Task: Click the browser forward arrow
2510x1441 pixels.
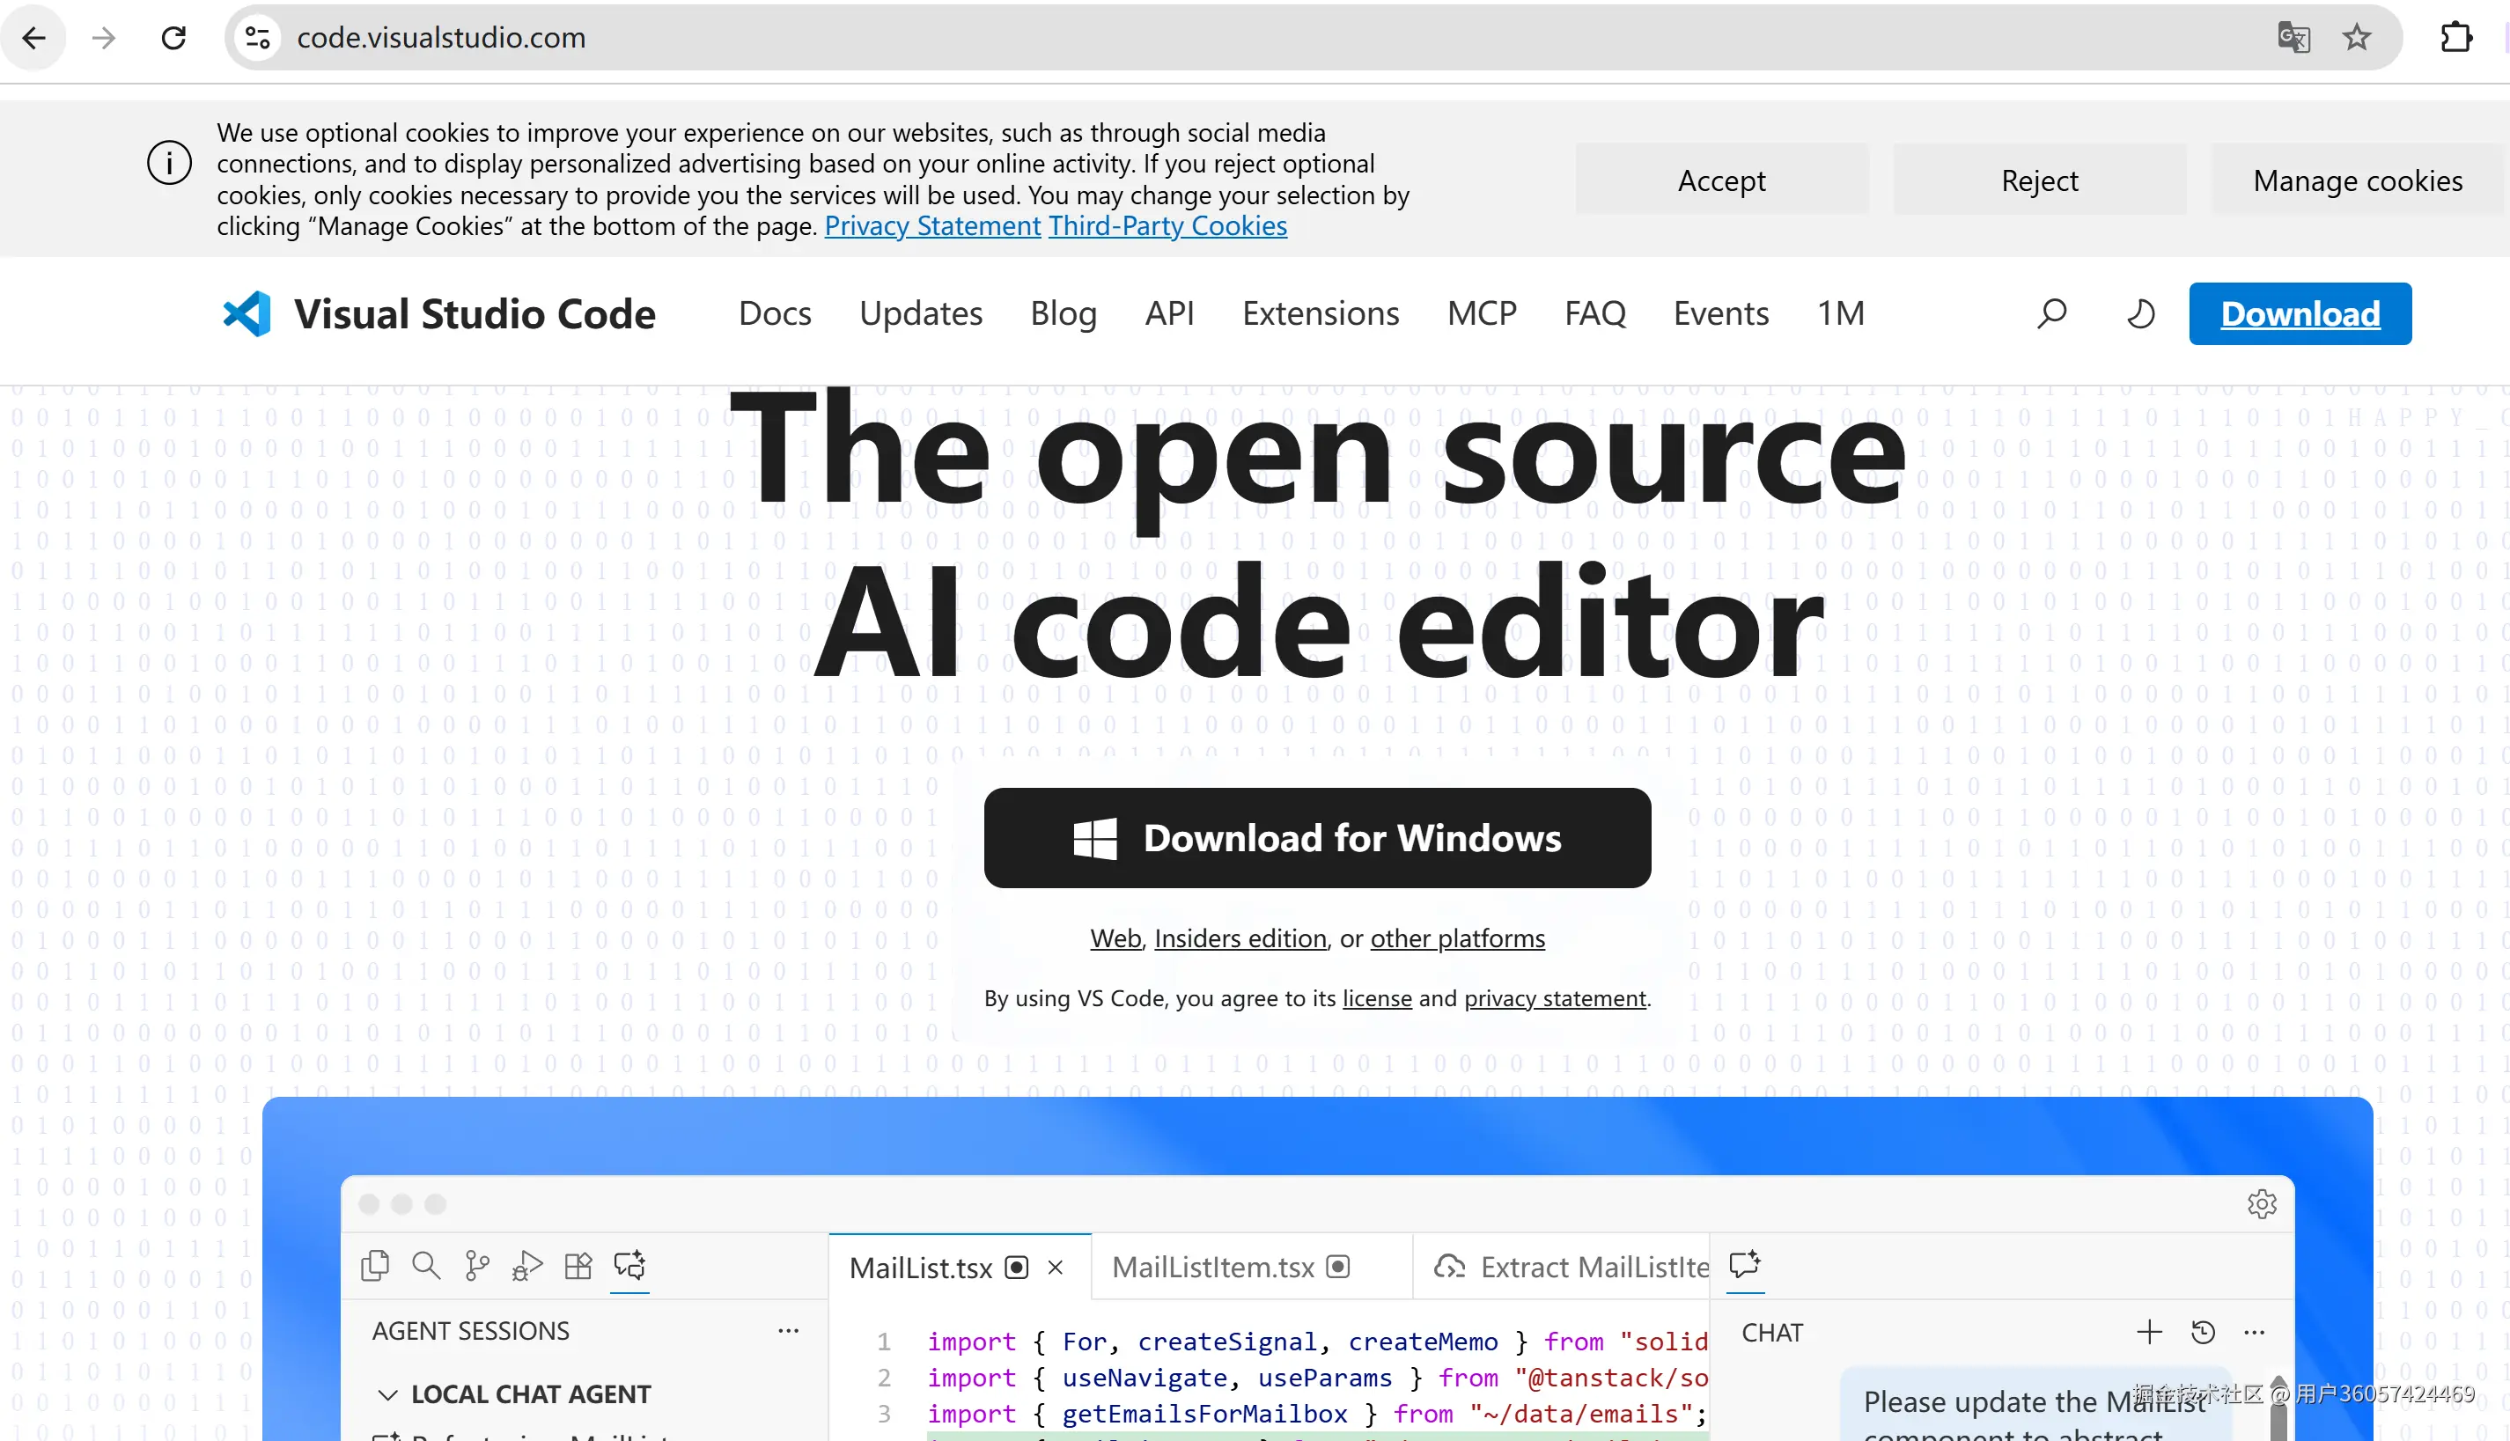Action: pos(104,38)
